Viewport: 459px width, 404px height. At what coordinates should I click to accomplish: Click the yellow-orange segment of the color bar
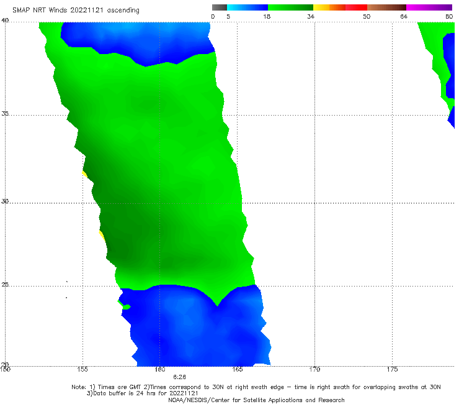click(x=329, y=7)
